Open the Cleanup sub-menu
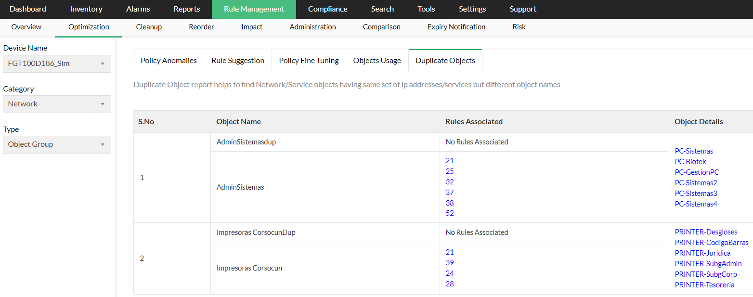This screenshot has width=753, height=297. (149, 27)
